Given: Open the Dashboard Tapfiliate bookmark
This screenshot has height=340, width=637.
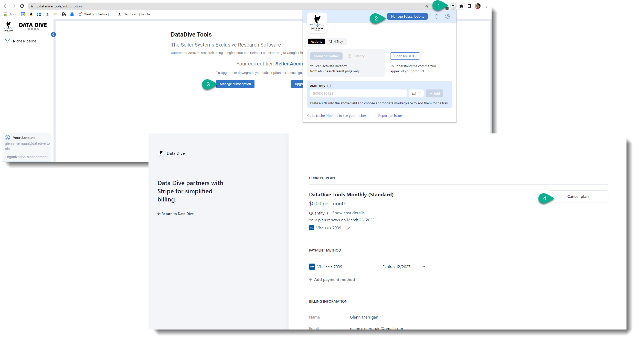Looking at the screenshot, I should point(135,14).
